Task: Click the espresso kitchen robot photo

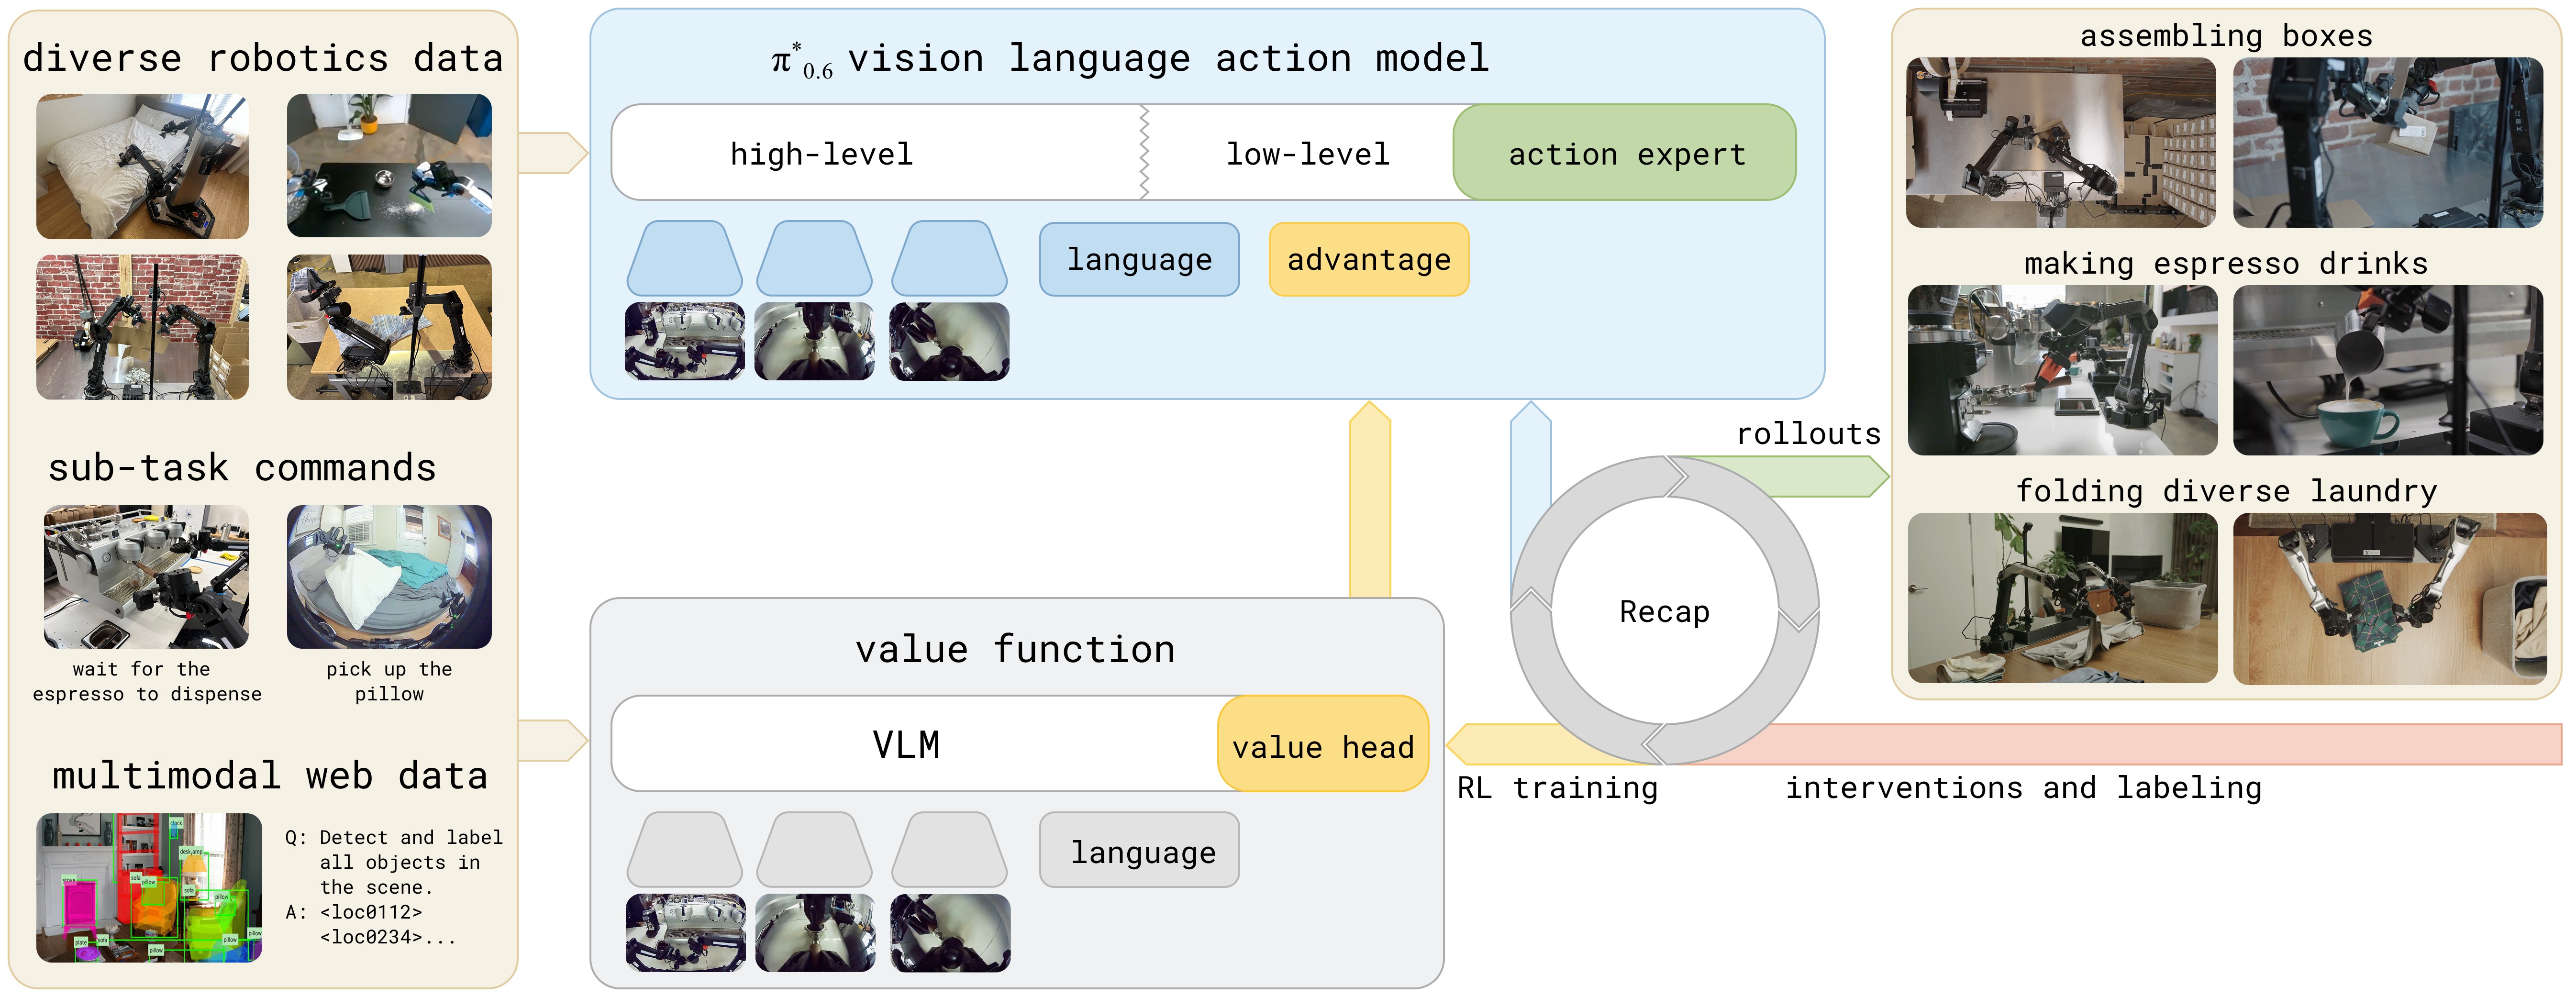Action: 2062,370
